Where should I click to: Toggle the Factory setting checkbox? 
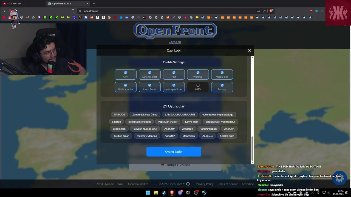pyautogui.click(x=222, y=87)
